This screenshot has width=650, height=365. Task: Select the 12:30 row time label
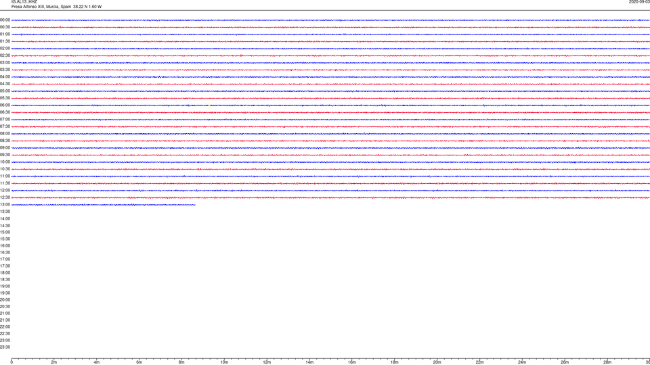(x=5, y=198)
